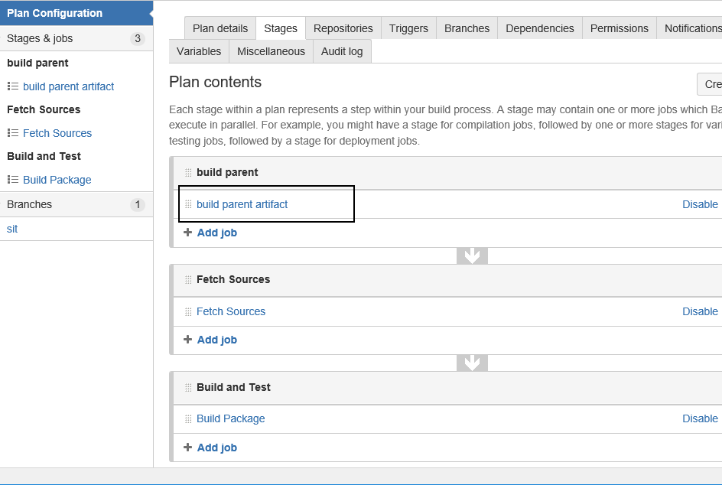
Task: Open the Audit log tab
Action: pos(342,51)
